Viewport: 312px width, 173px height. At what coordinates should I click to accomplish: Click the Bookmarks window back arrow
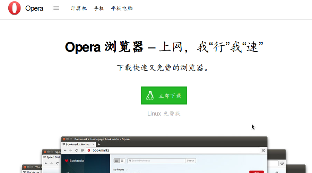pyautogui.click(x=65, y=151)
